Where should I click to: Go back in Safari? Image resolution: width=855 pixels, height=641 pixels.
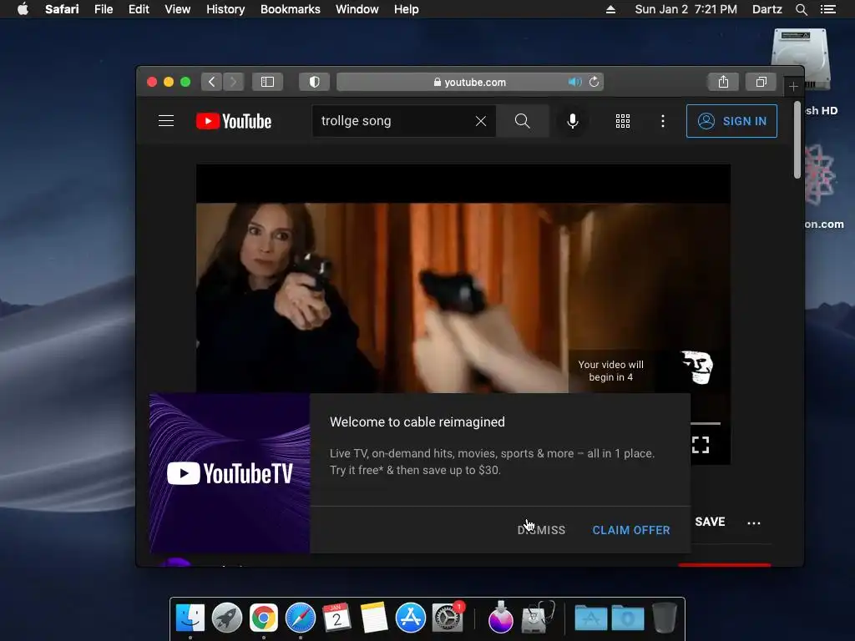tap(211, 82)
